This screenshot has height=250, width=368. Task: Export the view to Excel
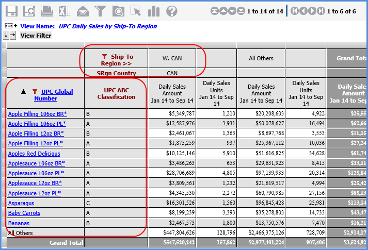[x=65, y=11]
